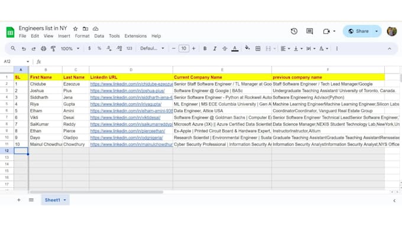The height and width of the screenshot is (226, 402).
Task: Toggle strikethrough formatting
Action: [225, 48]
